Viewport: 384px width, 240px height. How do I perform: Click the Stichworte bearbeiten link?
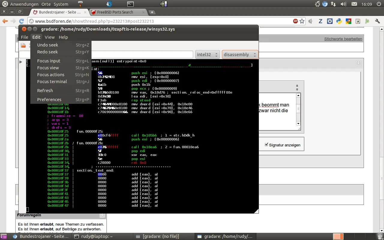click(x=343, y=39)
